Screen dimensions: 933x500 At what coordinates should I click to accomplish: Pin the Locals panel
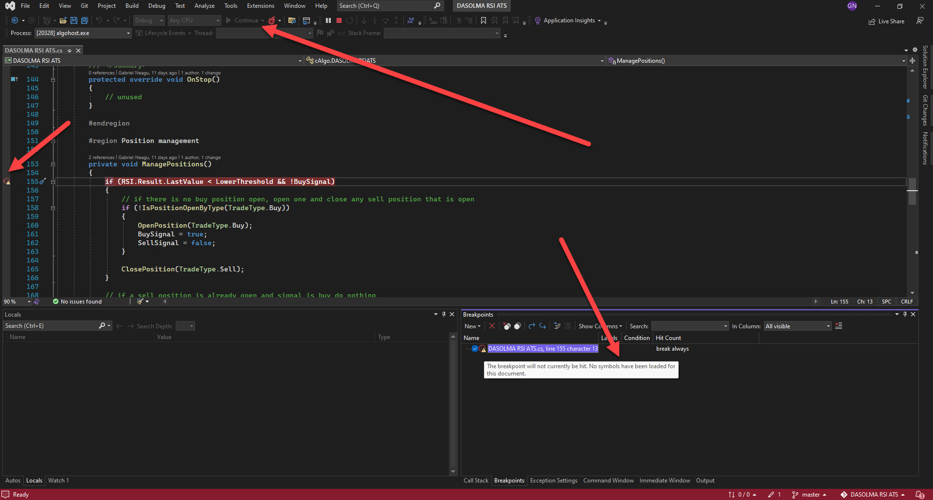[x=444, y=314]
